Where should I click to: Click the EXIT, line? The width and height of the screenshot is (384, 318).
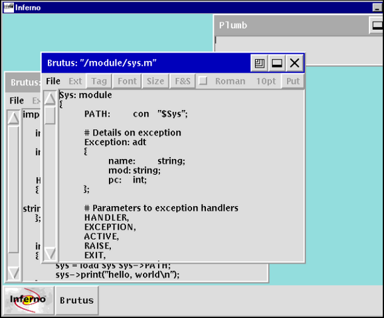[95, 255]
